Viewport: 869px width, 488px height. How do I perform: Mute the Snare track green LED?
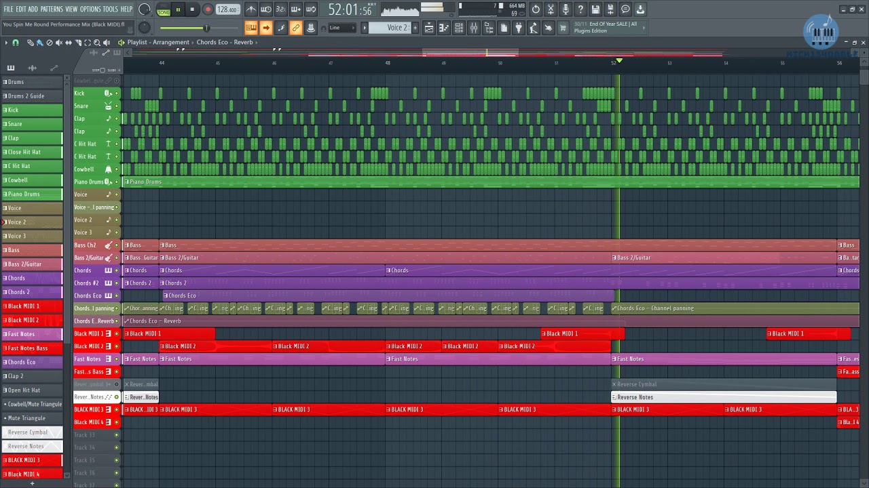point(116,106)
